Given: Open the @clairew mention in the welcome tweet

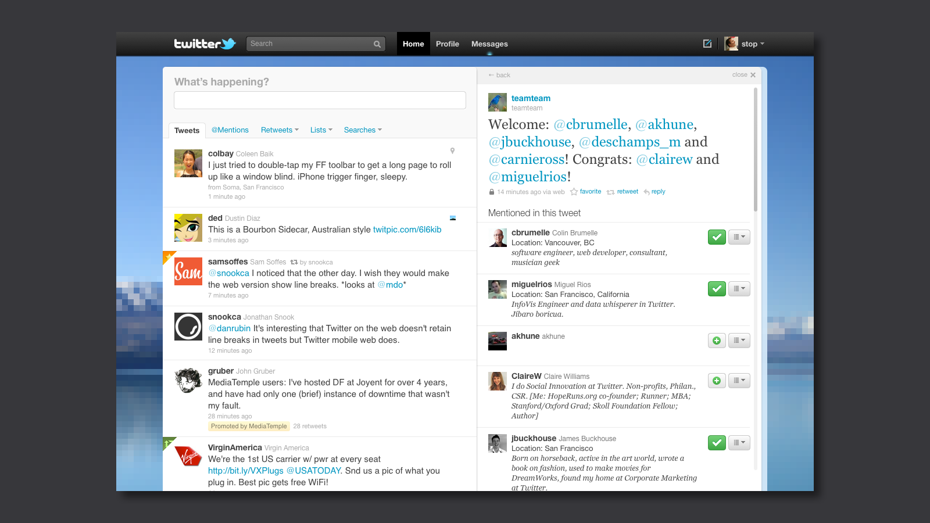Looking at the screenshot, I should point(664,159).
